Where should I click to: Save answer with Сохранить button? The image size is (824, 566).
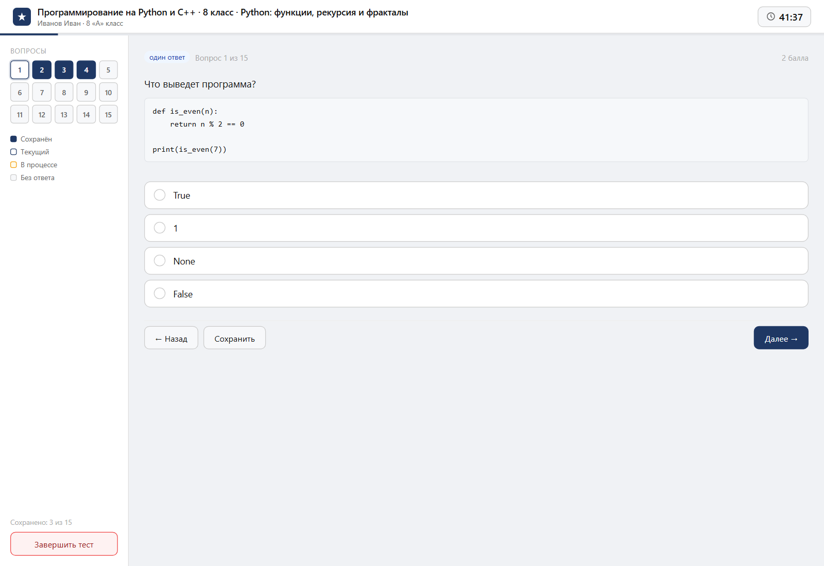pos(234,338)
